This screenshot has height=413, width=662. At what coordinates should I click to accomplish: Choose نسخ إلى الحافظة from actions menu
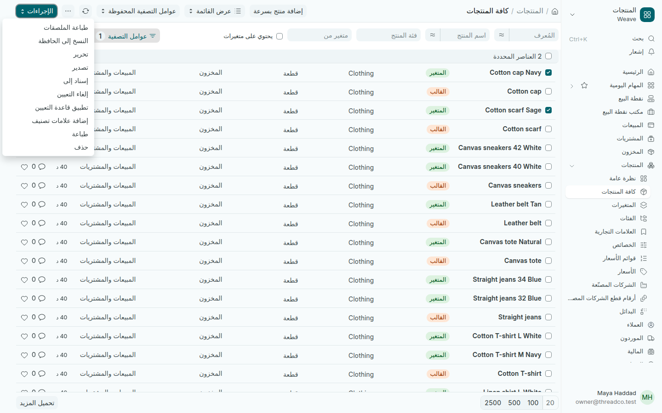pyautogui.click(x=48, y=41)
